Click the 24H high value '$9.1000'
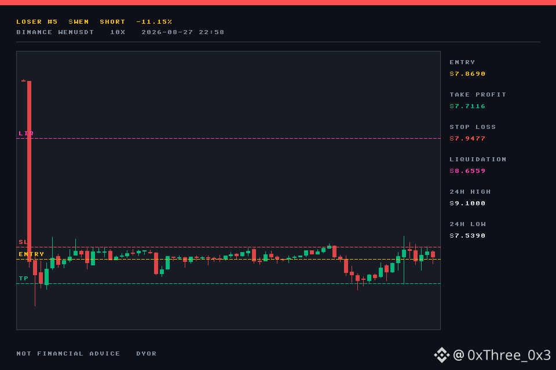Screen dimensions: 556x370 coord(467,203)
